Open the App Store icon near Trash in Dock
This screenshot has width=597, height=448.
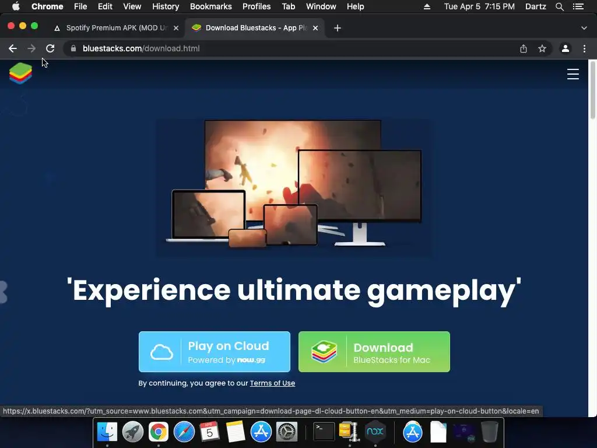[x=413, y=432]
